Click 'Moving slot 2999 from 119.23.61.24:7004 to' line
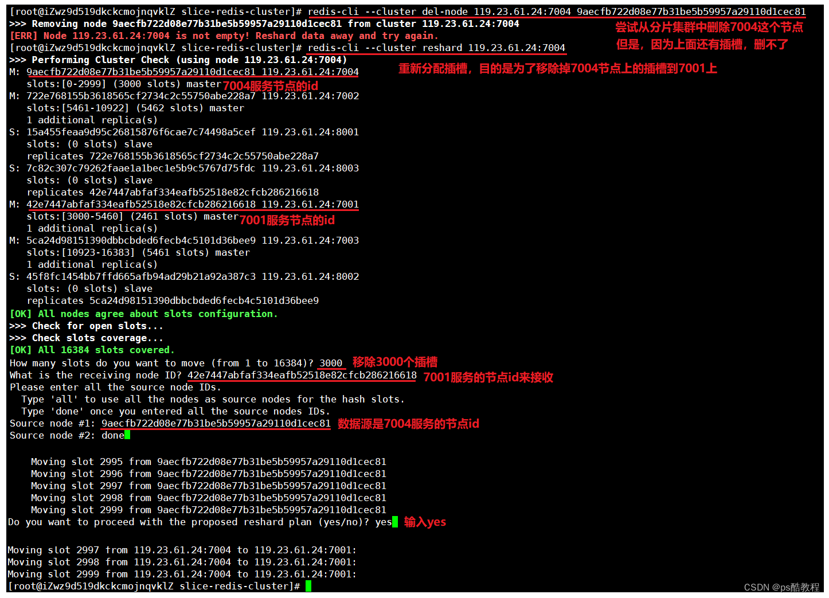Viewport: 829px width, 598px height. pos(182,574)
